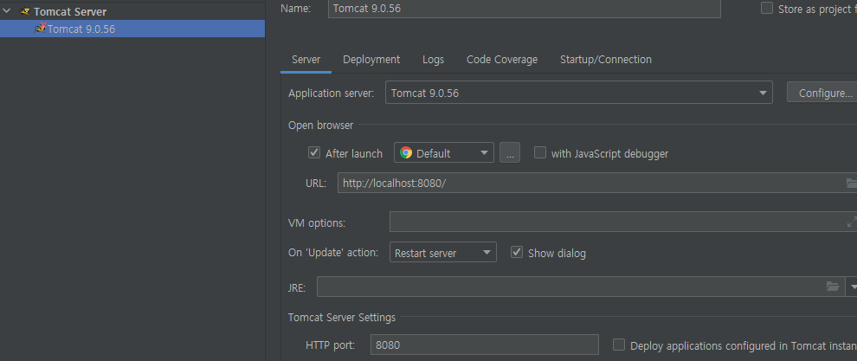This screenshot has width=857, height=361.
Task: Click the HTTP port field
Action: tap(484, 345)
